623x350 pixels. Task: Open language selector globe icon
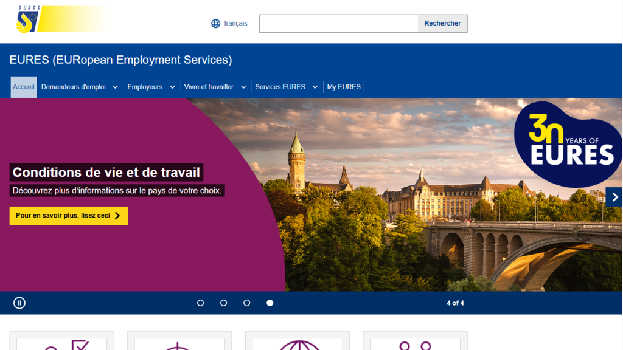click(215, 24)
